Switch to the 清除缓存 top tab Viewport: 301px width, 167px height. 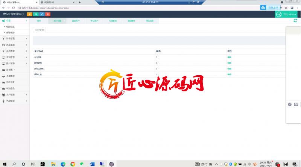click(x=131, y=21)
